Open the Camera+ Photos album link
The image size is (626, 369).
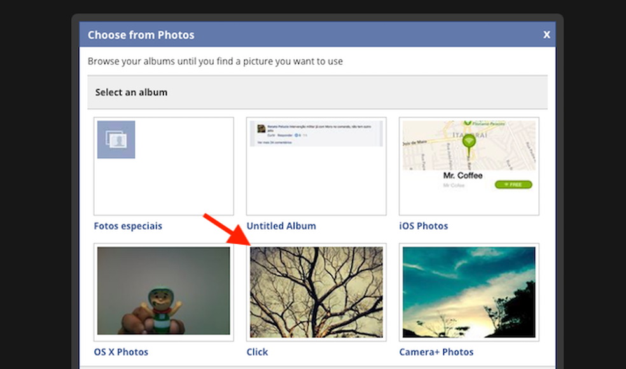click(x=436, y=352)
